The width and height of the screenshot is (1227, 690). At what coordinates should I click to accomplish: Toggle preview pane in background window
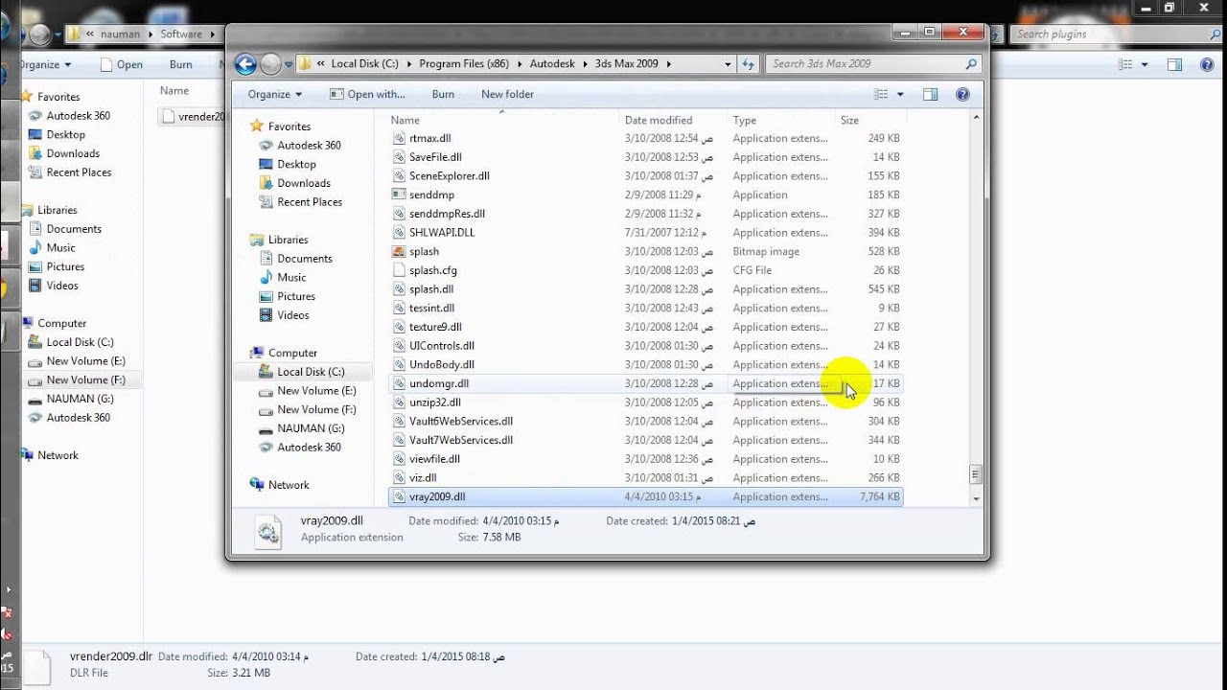1175,64
